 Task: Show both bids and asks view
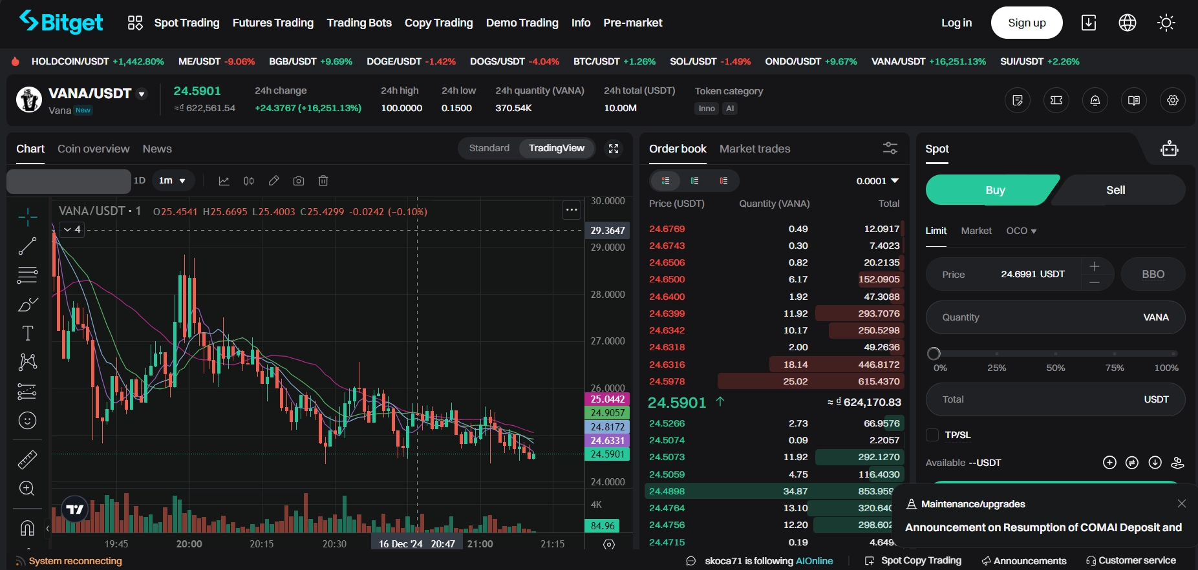click(x=665, y=181)
